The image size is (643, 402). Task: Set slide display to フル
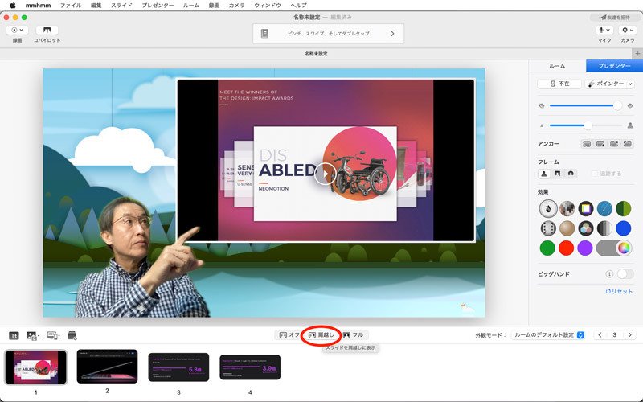click(354, 334)
